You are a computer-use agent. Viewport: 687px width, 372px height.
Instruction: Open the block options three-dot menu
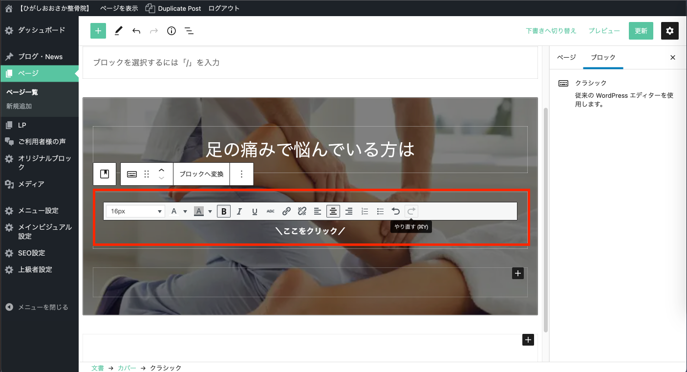click(241, 174)
